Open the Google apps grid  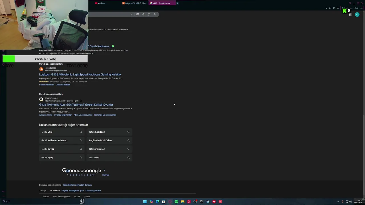tap(350, 15)
